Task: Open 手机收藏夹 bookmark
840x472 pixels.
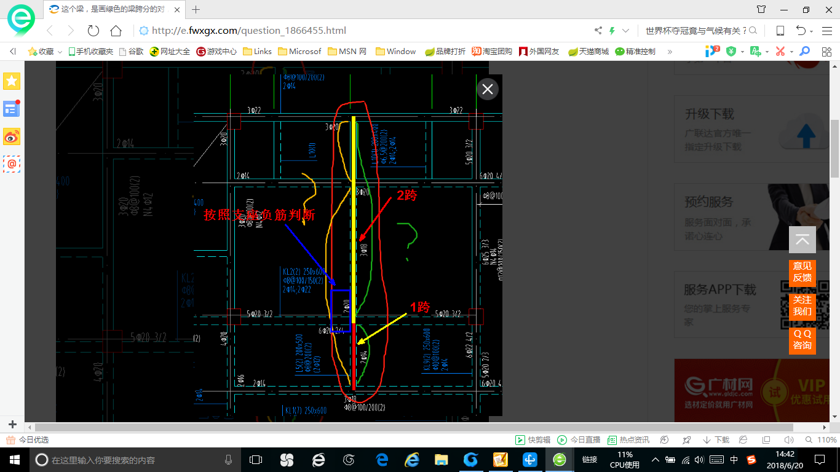Action: tap(90, 52)
